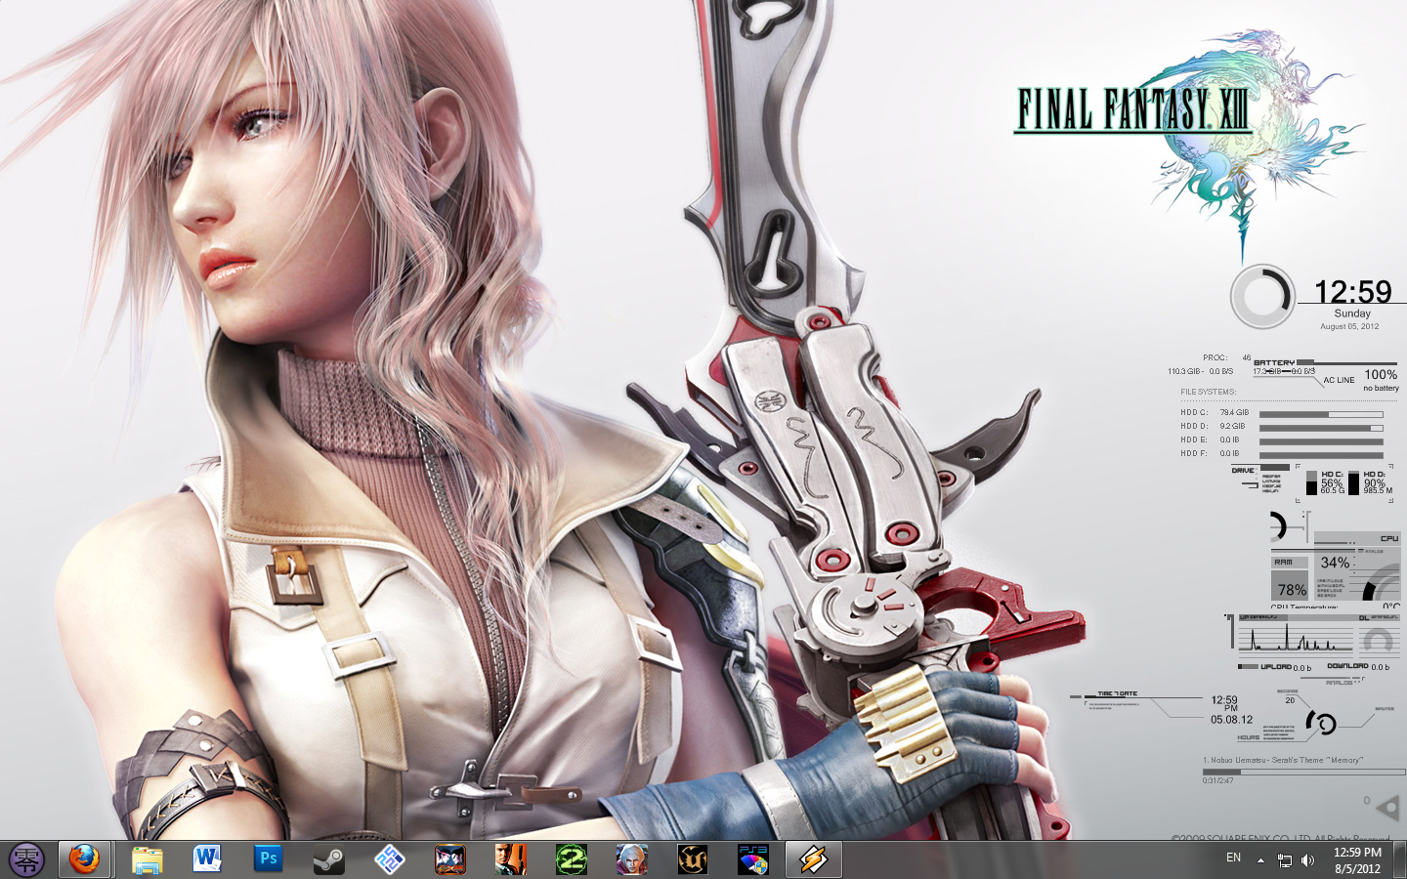Seek on the Serah's Theme progress bar
Viewport: 1407px width, 879px height.
(1302, 772)
